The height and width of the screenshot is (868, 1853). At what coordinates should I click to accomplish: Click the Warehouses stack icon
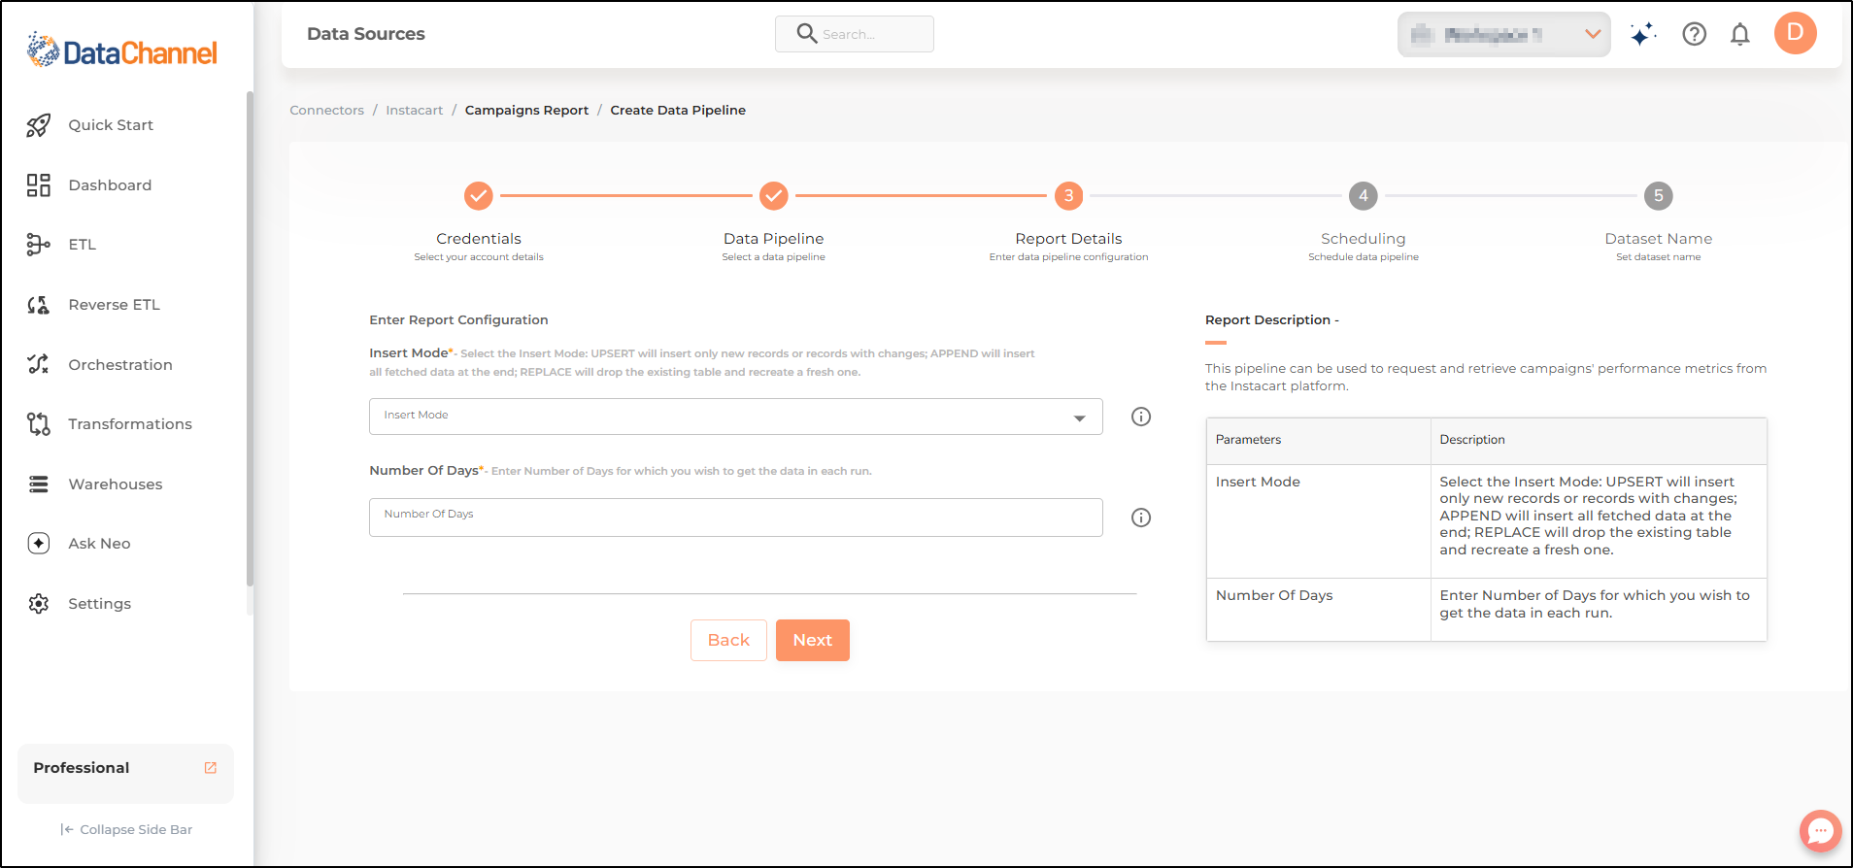pos(38,484)
